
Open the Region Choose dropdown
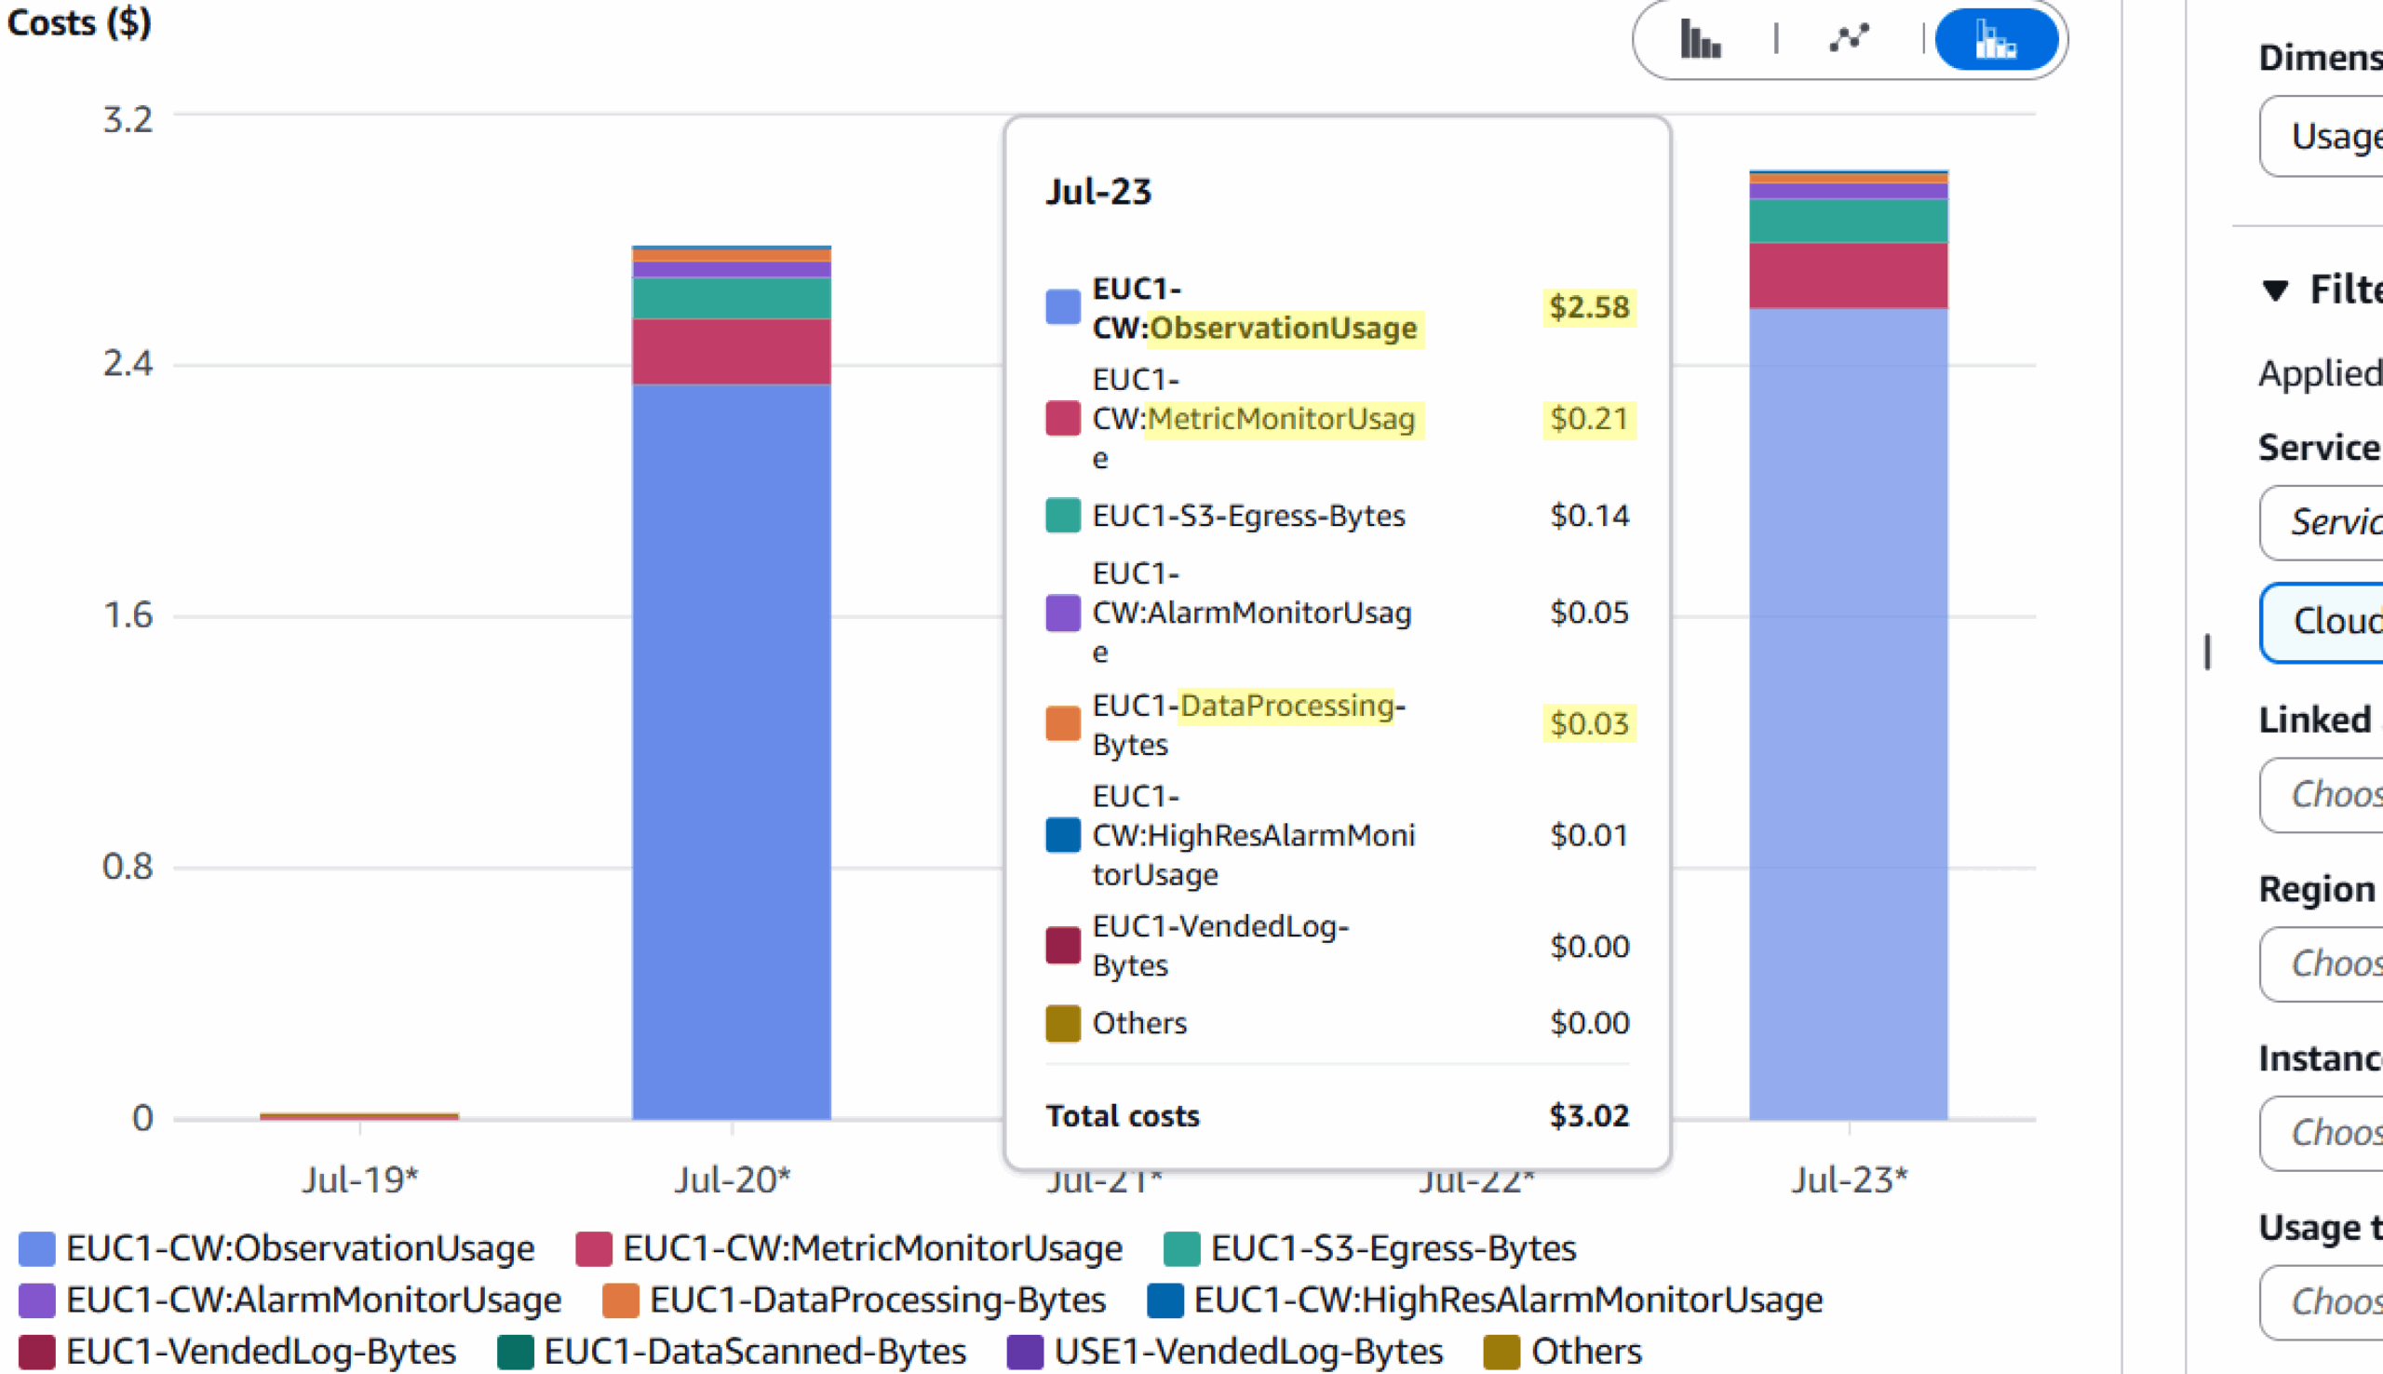point(2339,963)
